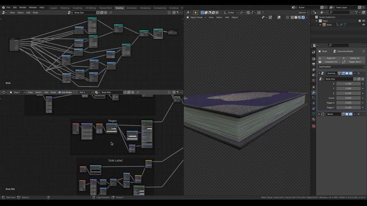
Task: Click the Book.Geo node tree name field
Action: (84, 13)
